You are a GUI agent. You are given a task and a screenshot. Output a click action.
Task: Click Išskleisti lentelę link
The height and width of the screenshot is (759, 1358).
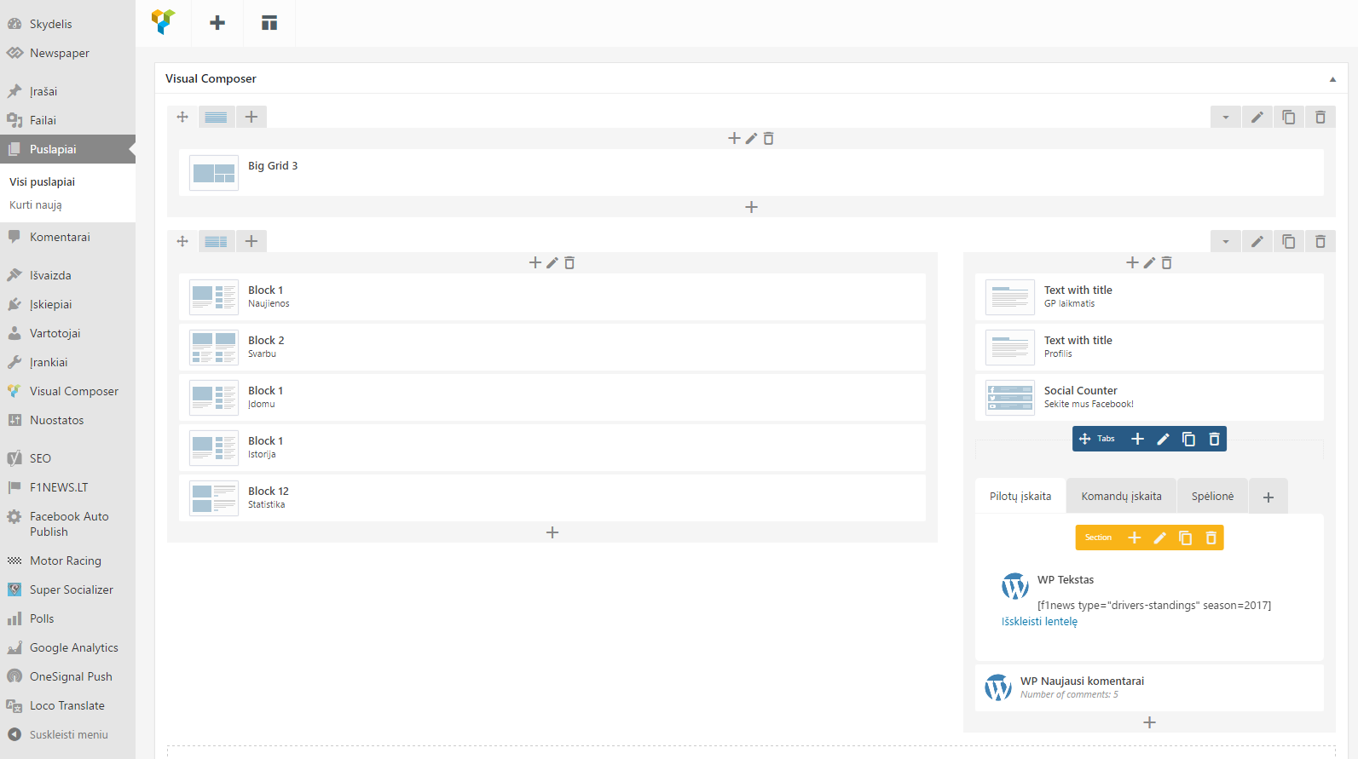coord(1039,622)
